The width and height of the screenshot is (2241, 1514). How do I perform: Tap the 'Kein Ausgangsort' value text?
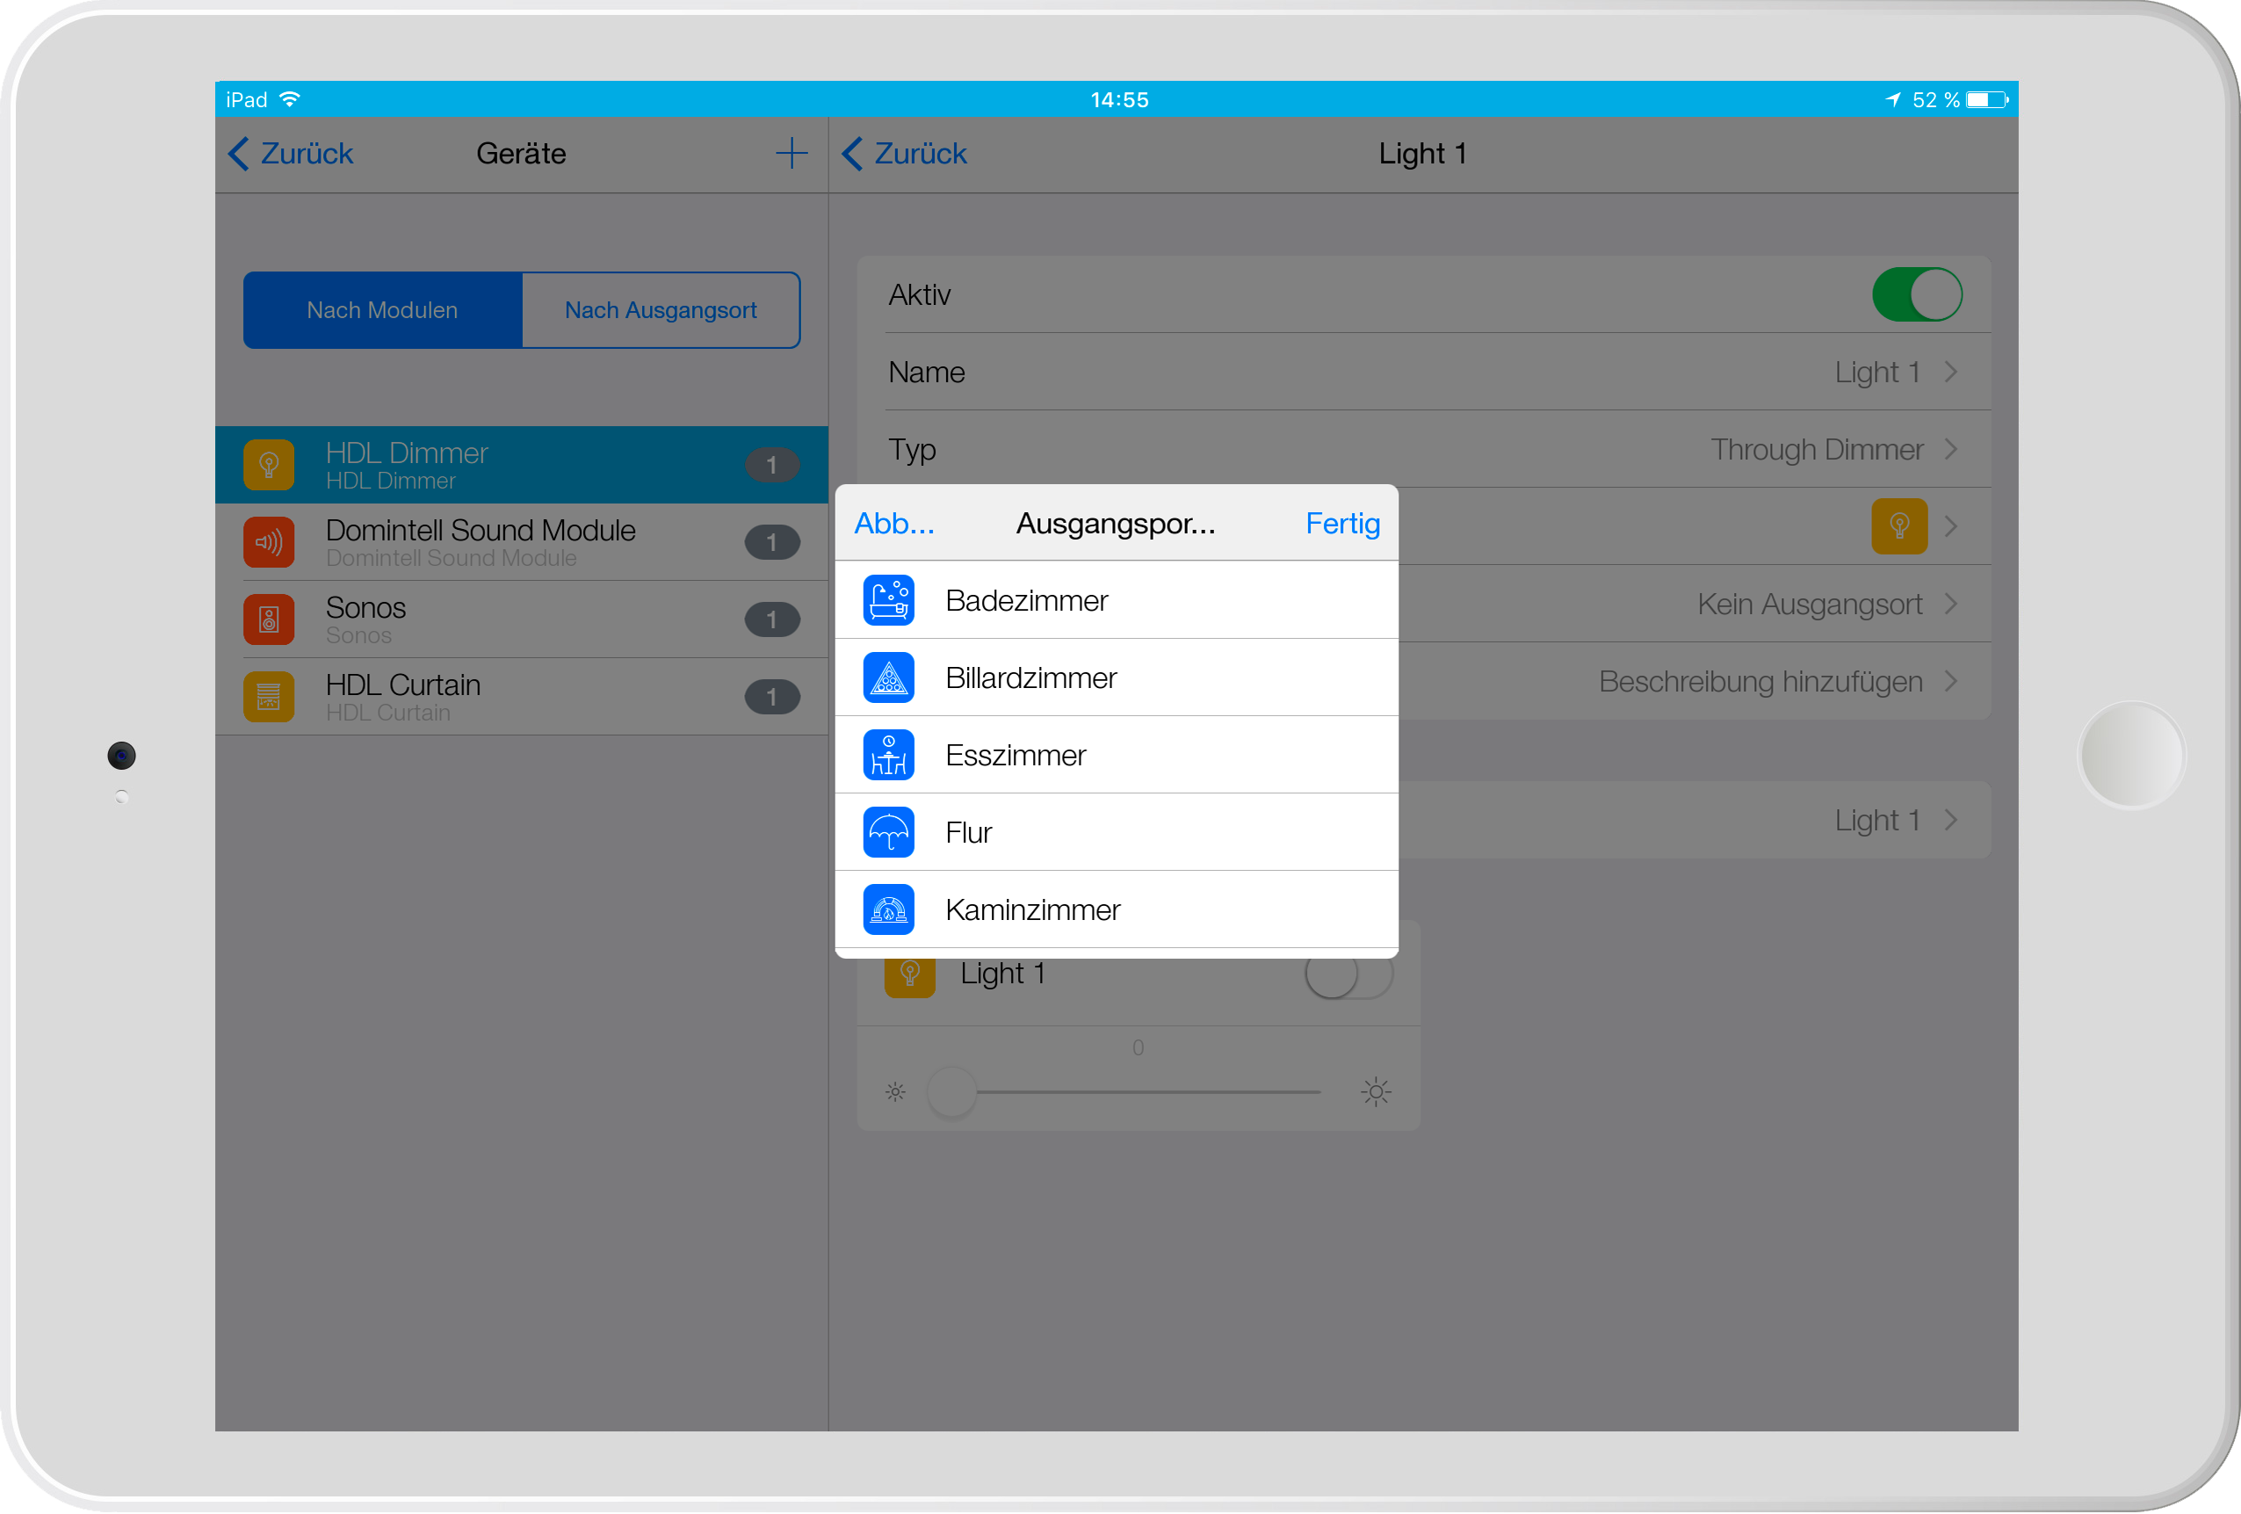tap(1809, 604)
